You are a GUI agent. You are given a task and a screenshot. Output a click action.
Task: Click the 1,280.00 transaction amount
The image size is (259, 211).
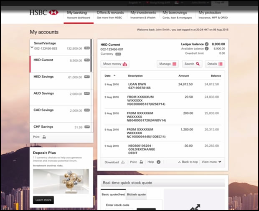(187, 129)
